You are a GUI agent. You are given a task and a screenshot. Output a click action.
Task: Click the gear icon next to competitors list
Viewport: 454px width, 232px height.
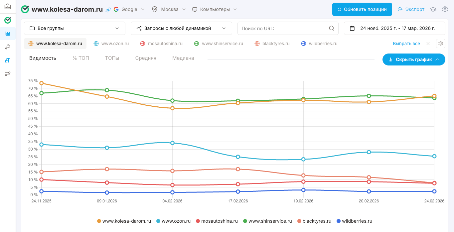click(441, 44)
